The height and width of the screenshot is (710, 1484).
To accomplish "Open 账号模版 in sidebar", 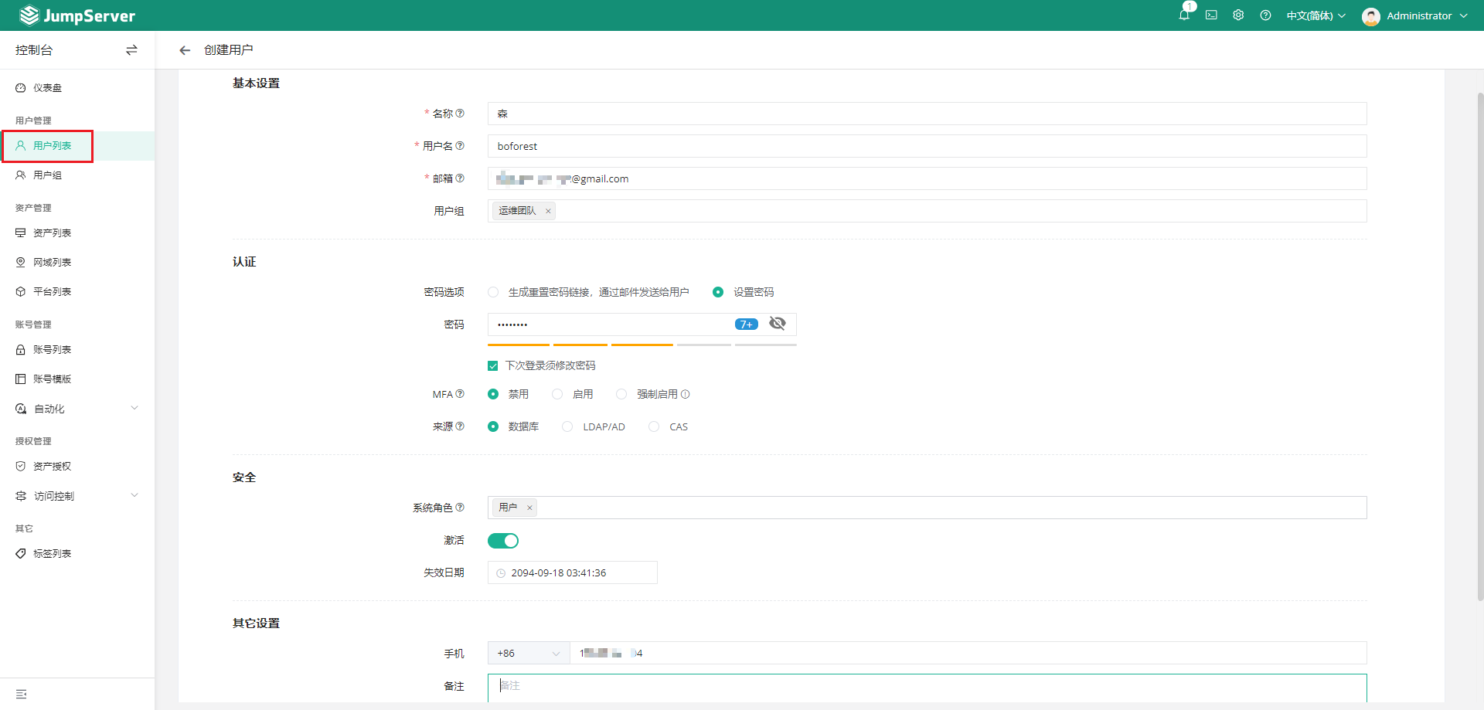I will [x=77, y=379].
